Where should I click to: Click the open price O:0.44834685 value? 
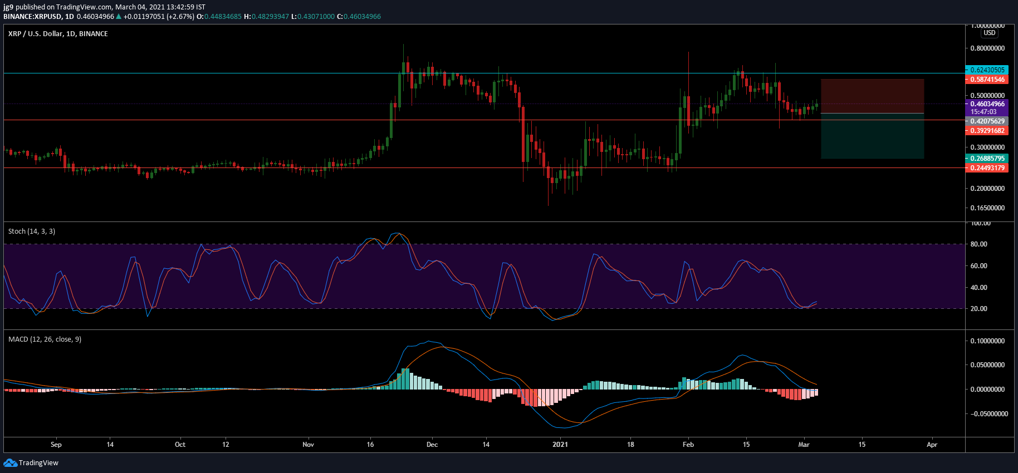click(x=219, y=17)
